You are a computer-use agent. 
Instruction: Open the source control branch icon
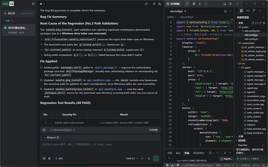point(254,10)
